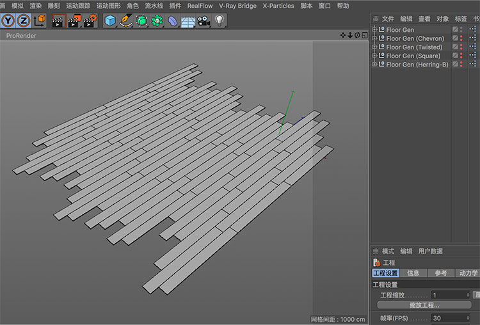The height and width of the screenshot is (325, 480).
Task: Add a cube primitive object
Action: [110, 21]
